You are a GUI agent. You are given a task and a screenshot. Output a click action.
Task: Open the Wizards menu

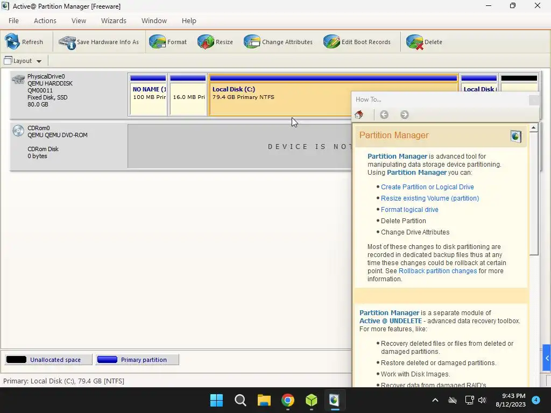tap(114, 21)
